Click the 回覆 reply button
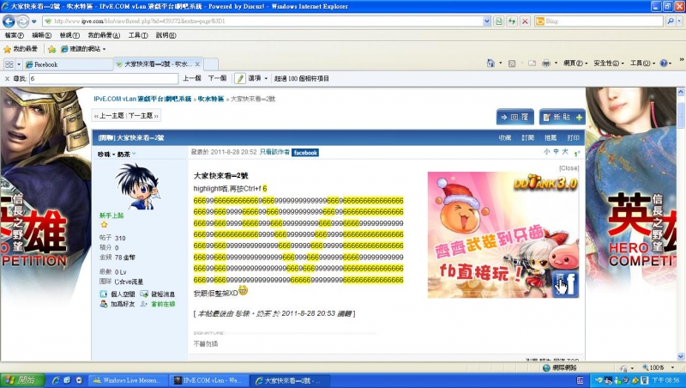686x388 pixels. tap(515, 117)
